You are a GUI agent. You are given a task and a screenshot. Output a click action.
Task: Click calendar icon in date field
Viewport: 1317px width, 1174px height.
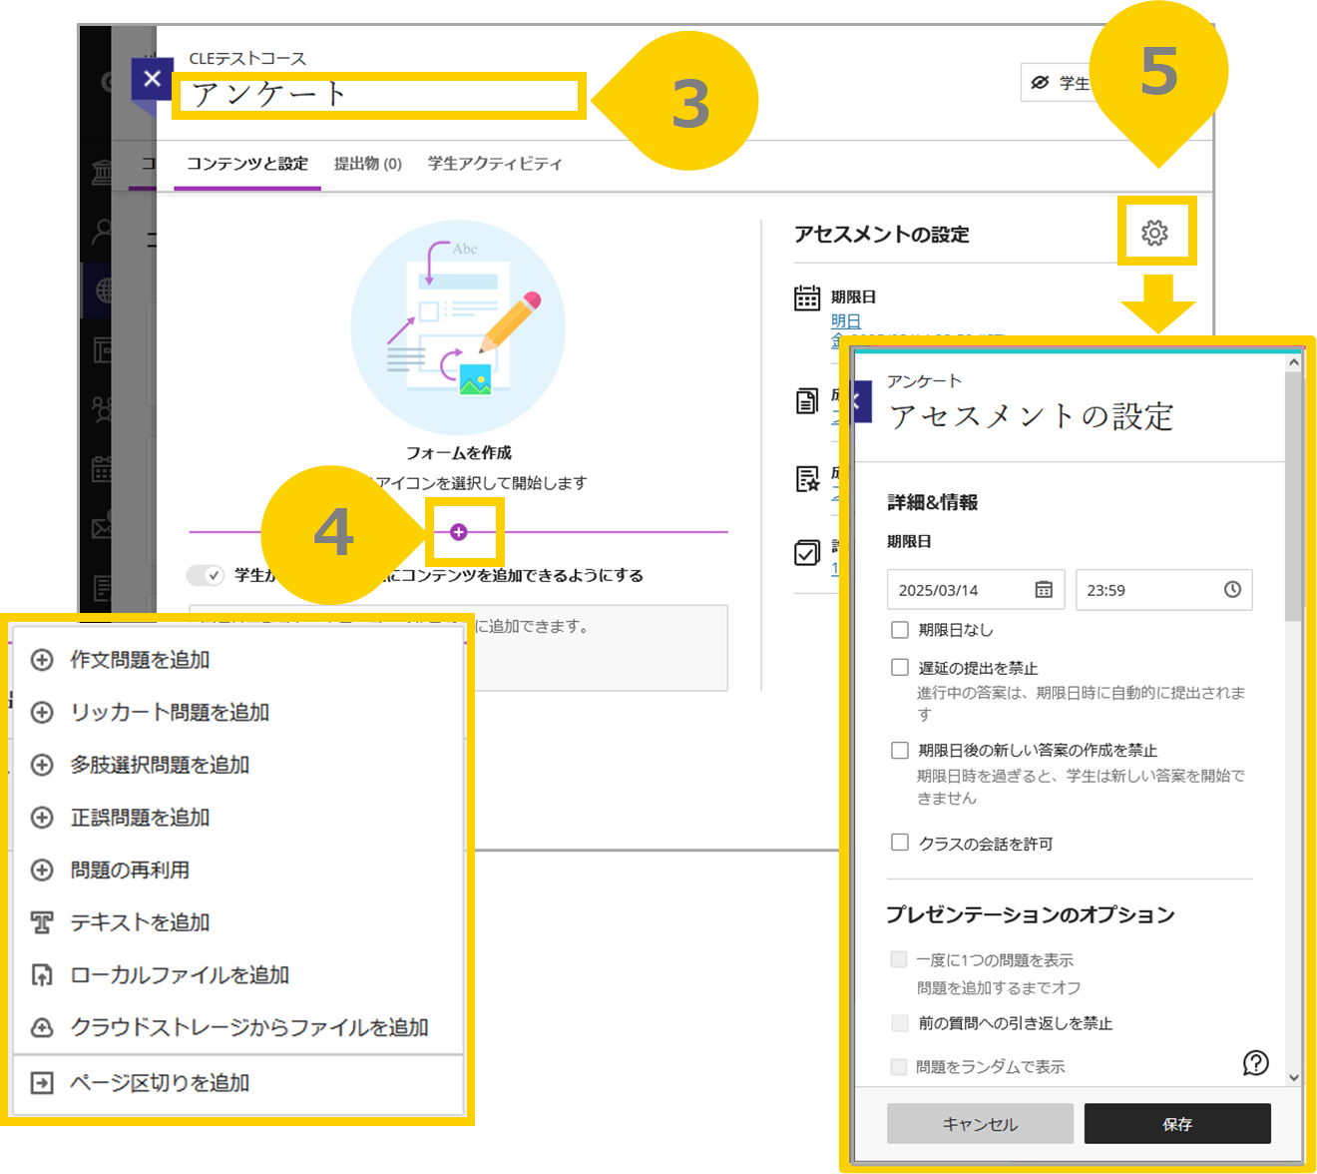pyautogui.click(x=1044, y=590)
